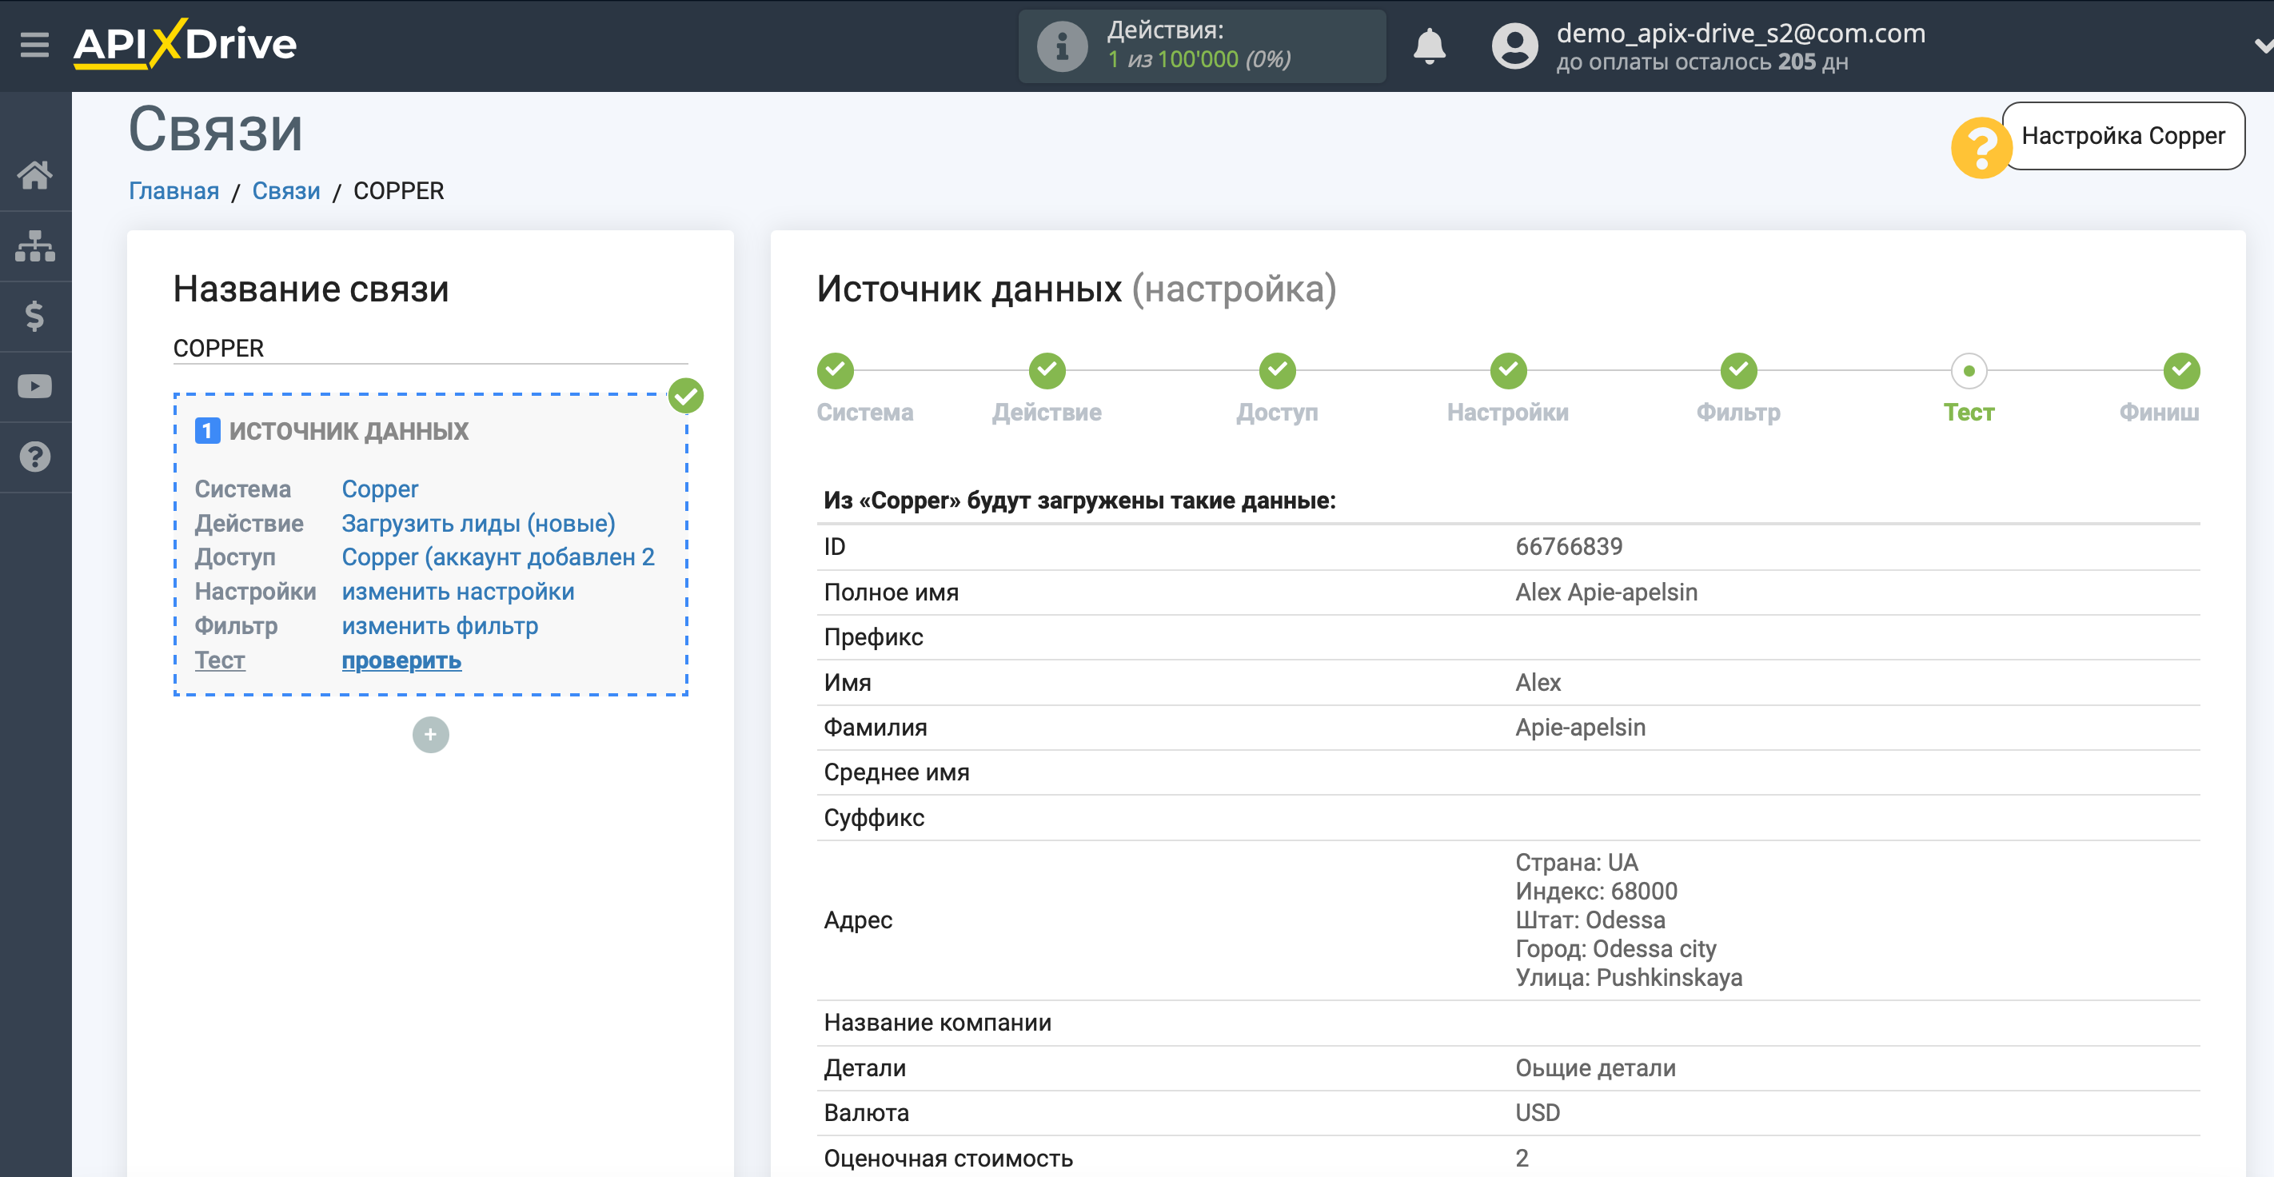The height and width of the screenshot is (1177, 2274).
Task: Open the help question icon in the sidebar
Action: pos(35,457)
